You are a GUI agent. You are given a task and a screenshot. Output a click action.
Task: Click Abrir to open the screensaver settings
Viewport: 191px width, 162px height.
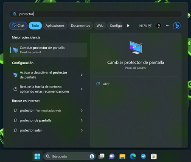pyautogui.click(x=106, y=84)
